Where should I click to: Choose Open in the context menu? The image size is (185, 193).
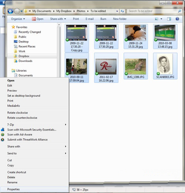coord(34,81)
